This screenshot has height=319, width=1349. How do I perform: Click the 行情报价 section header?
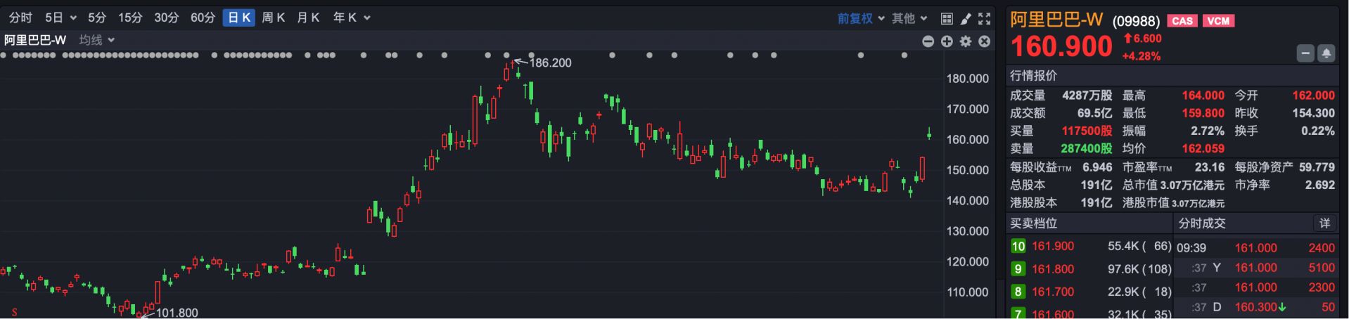1033,75
